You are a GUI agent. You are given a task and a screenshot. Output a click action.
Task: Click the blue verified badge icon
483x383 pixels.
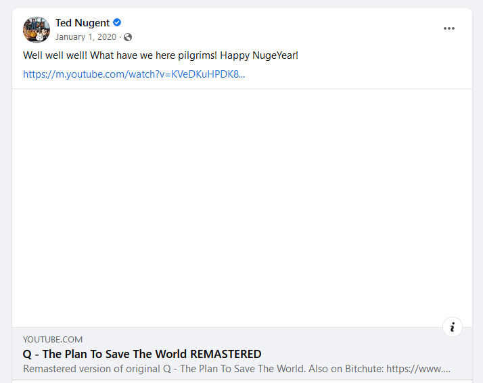click(x=117, y=22)
